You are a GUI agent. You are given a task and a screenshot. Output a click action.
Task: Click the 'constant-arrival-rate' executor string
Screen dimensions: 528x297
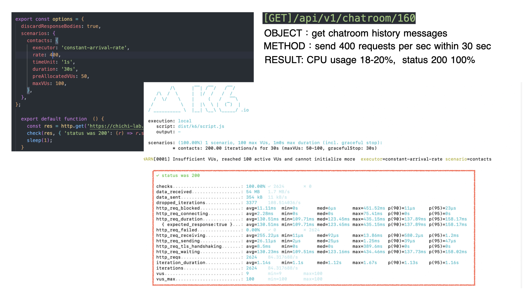tap(95, 48)
